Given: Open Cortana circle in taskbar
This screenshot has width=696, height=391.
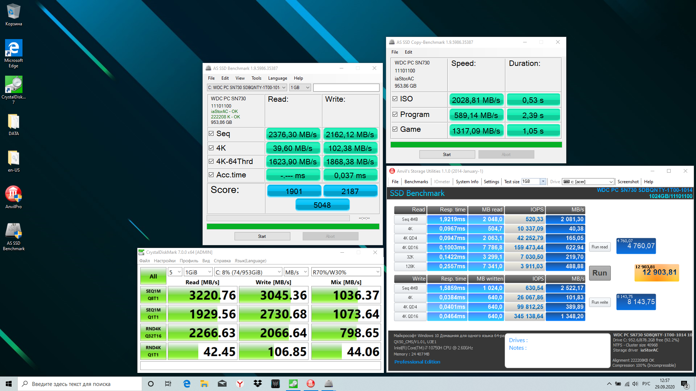Looking at the screenshot, I should tap(151, 384).
